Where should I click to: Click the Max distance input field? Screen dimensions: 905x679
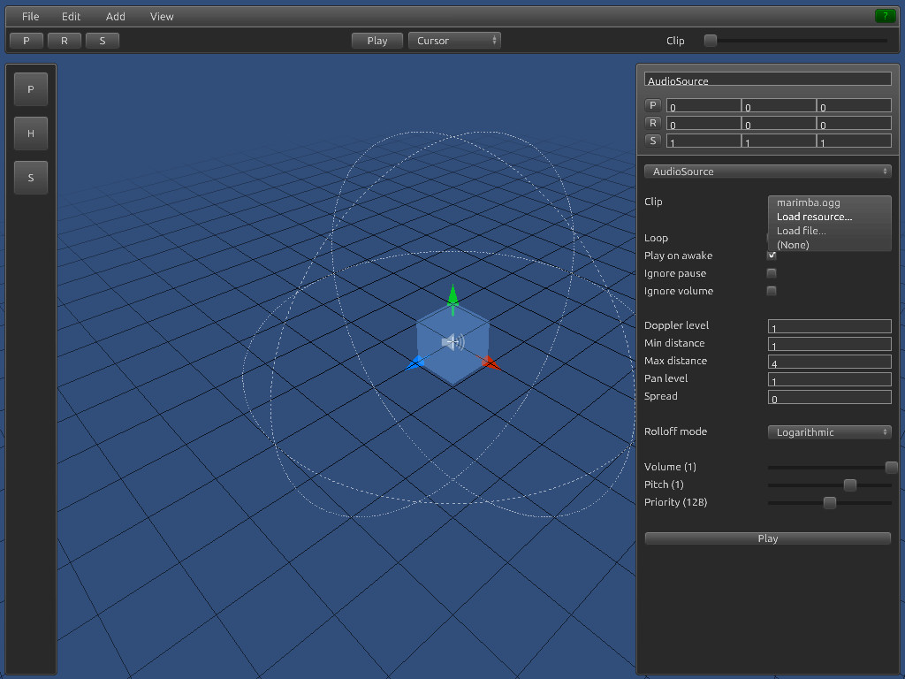click(x=829, y=362)
